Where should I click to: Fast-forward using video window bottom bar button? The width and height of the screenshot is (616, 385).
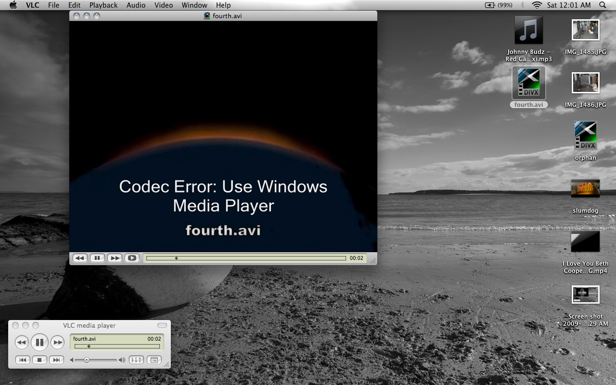click(x=115, y=258)
